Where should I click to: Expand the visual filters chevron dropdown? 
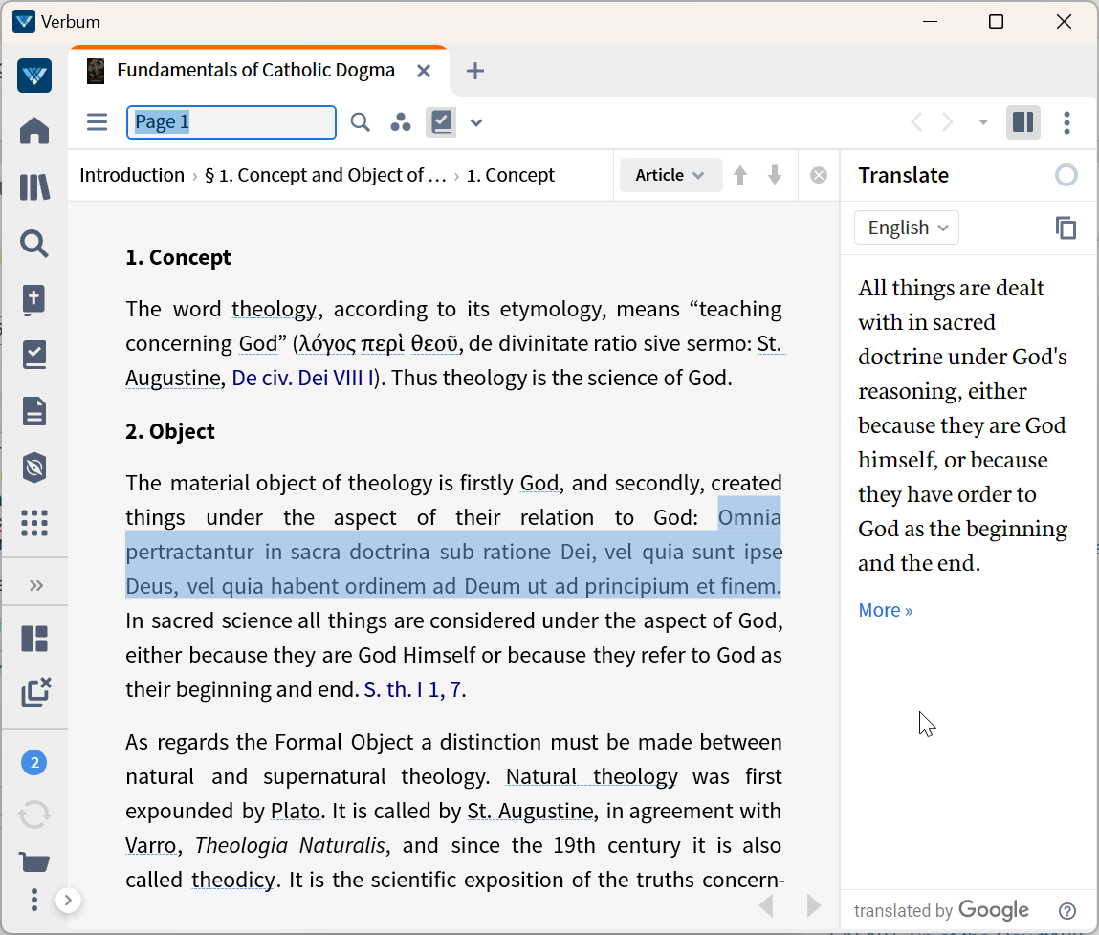(475, 122)
